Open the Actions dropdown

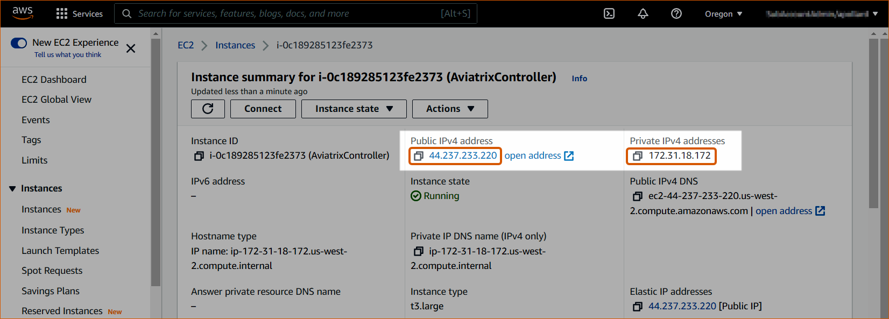(450, 109)
